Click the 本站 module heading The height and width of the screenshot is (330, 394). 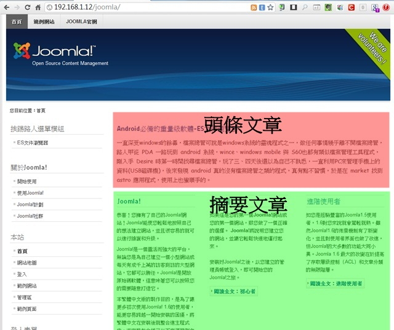[17, 237]
